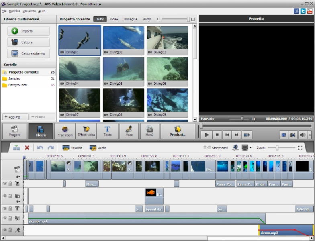
Task: Toggle visibility of the text track
Action: tap(5, 208)
